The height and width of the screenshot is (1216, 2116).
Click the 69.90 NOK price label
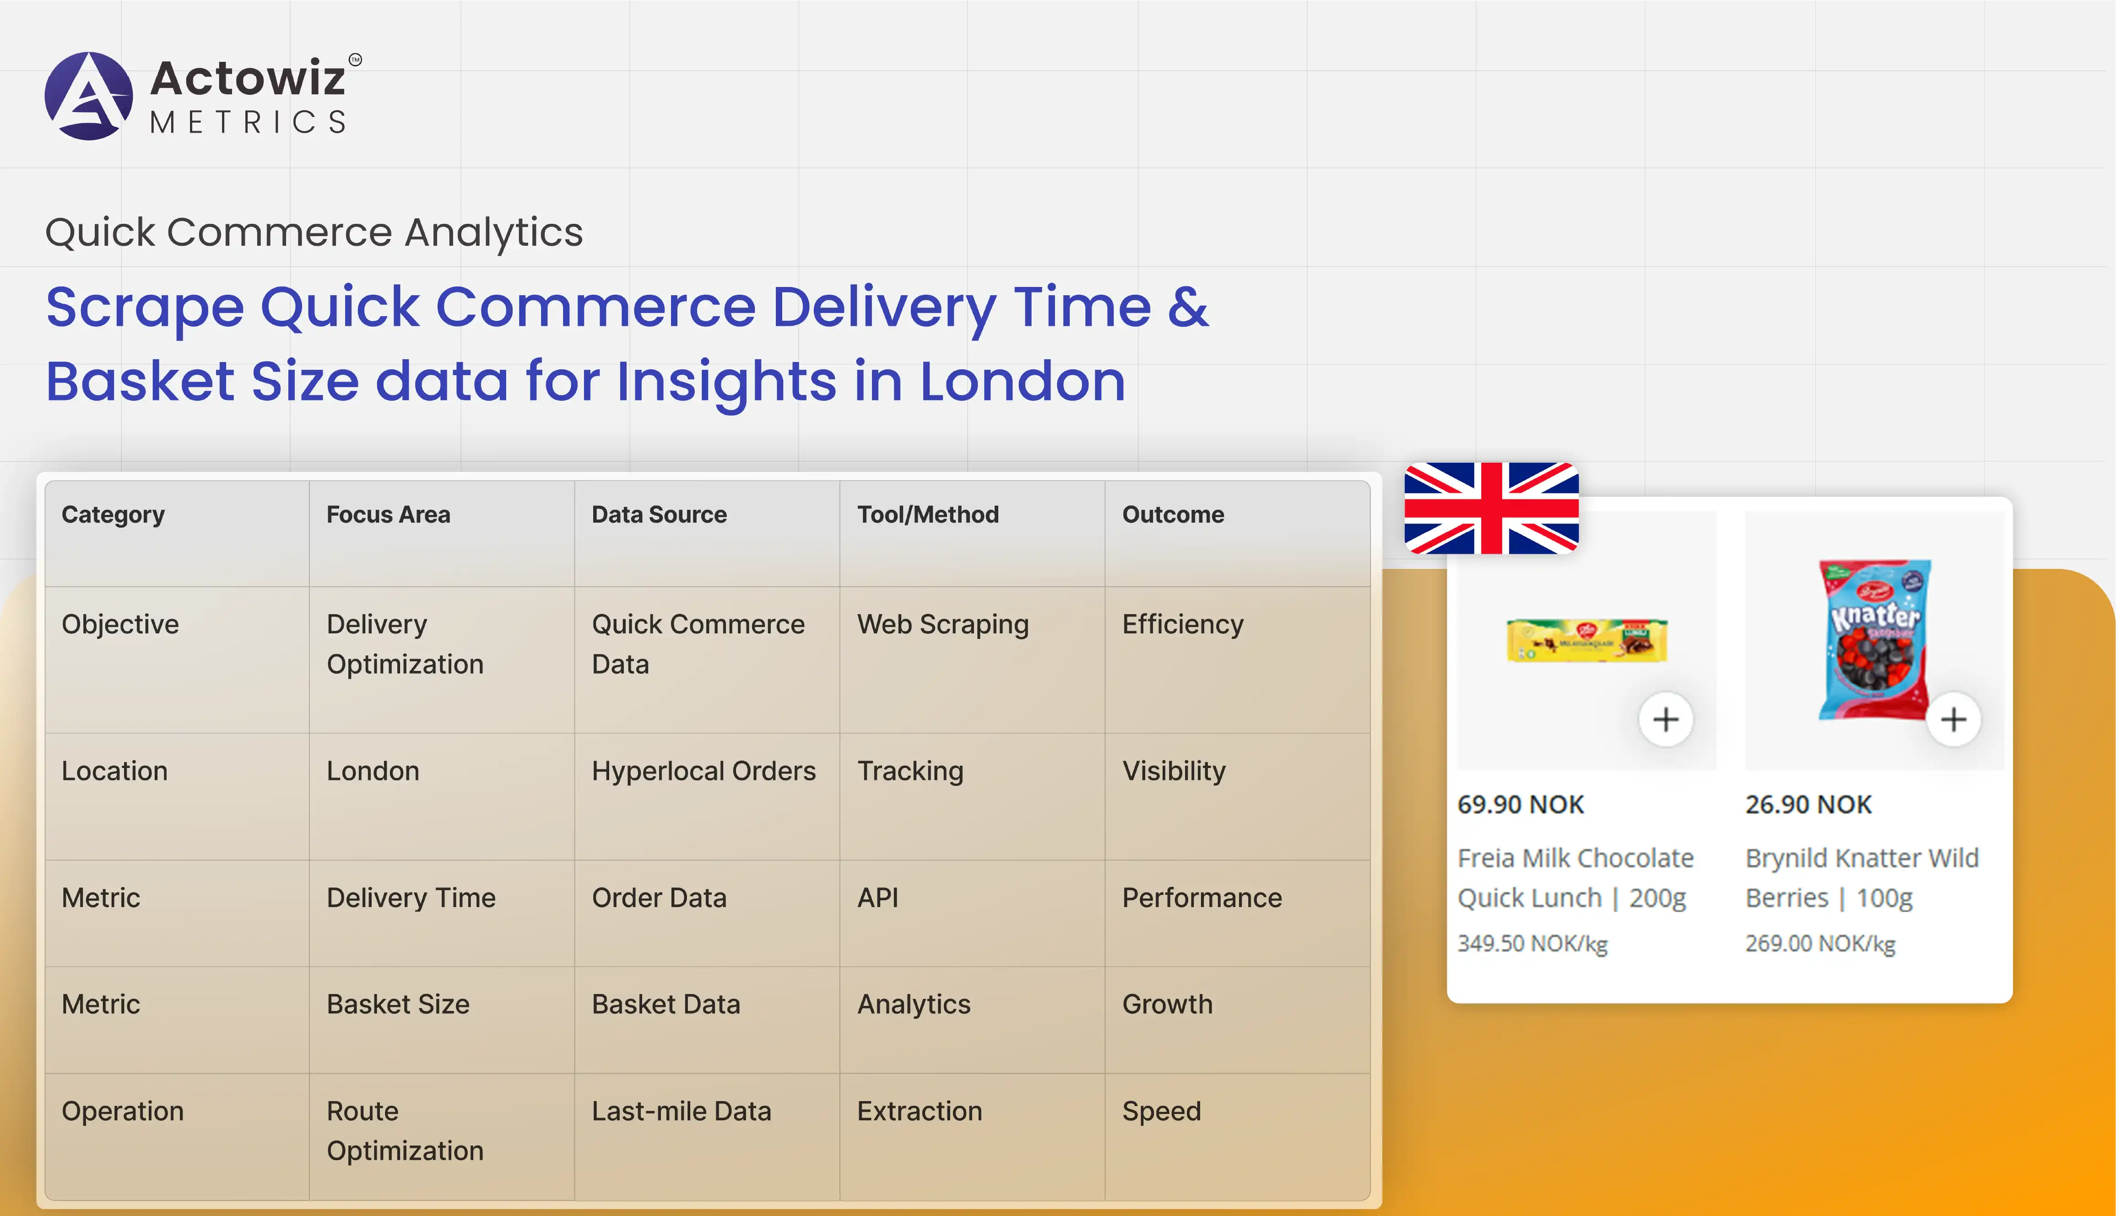point(1520,804)
